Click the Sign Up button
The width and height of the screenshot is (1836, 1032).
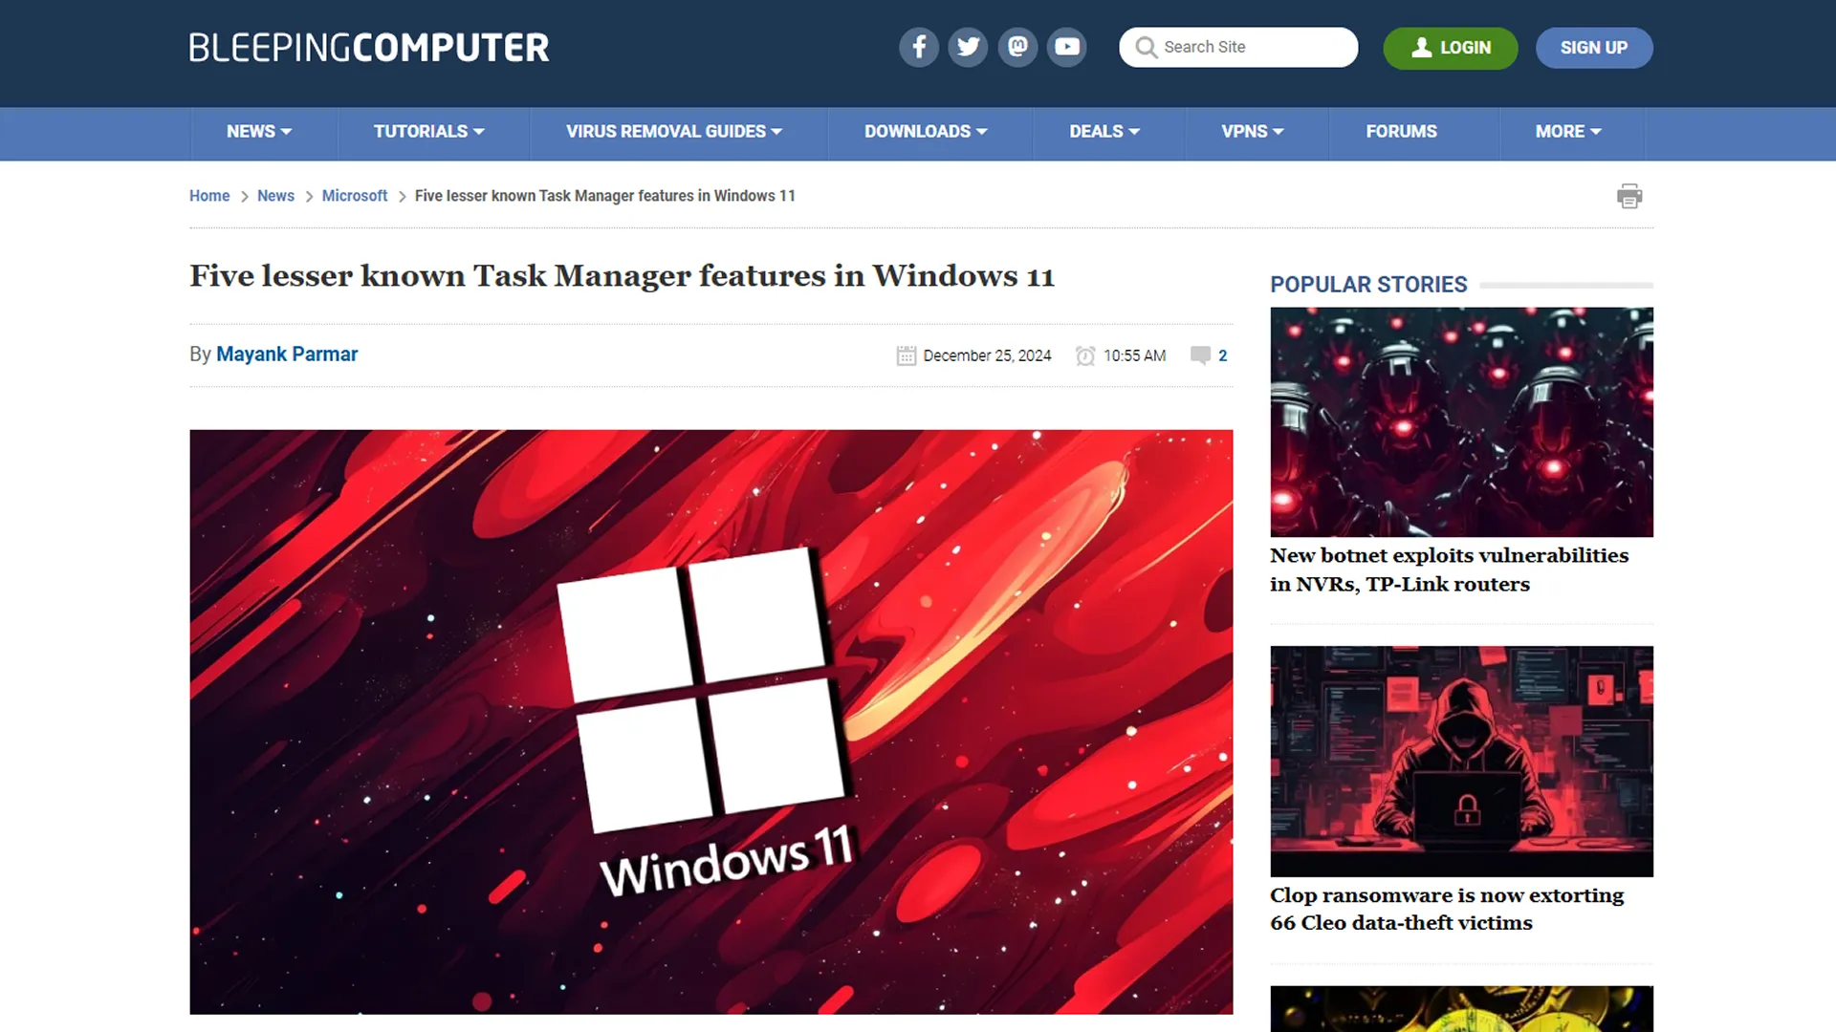1594,48
